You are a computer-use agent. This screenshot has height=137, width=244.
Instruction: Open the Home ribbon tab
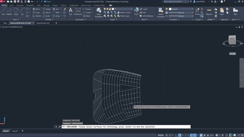pyautogui.click(x=4, y=5)
